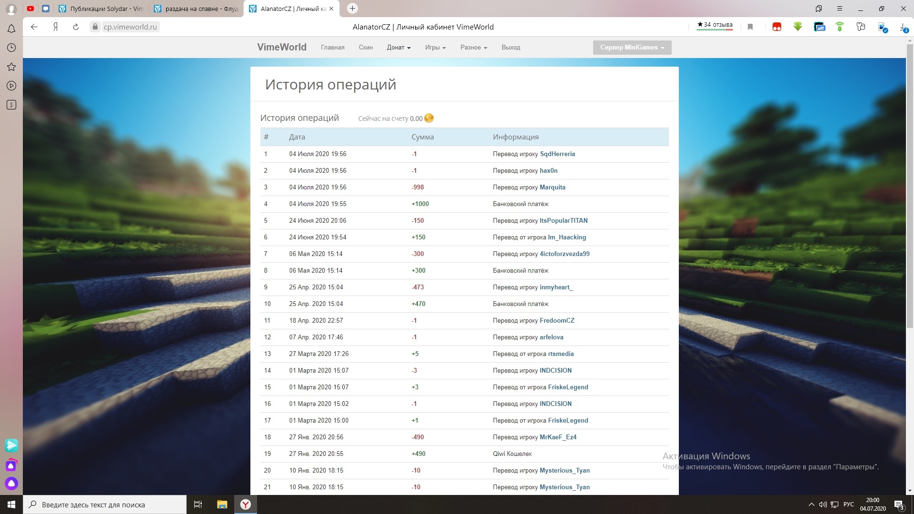Open Task View on taskbar

point(198,504)
